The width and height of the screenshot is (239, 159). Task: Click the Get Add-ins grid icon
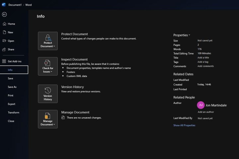coord(4,61)
